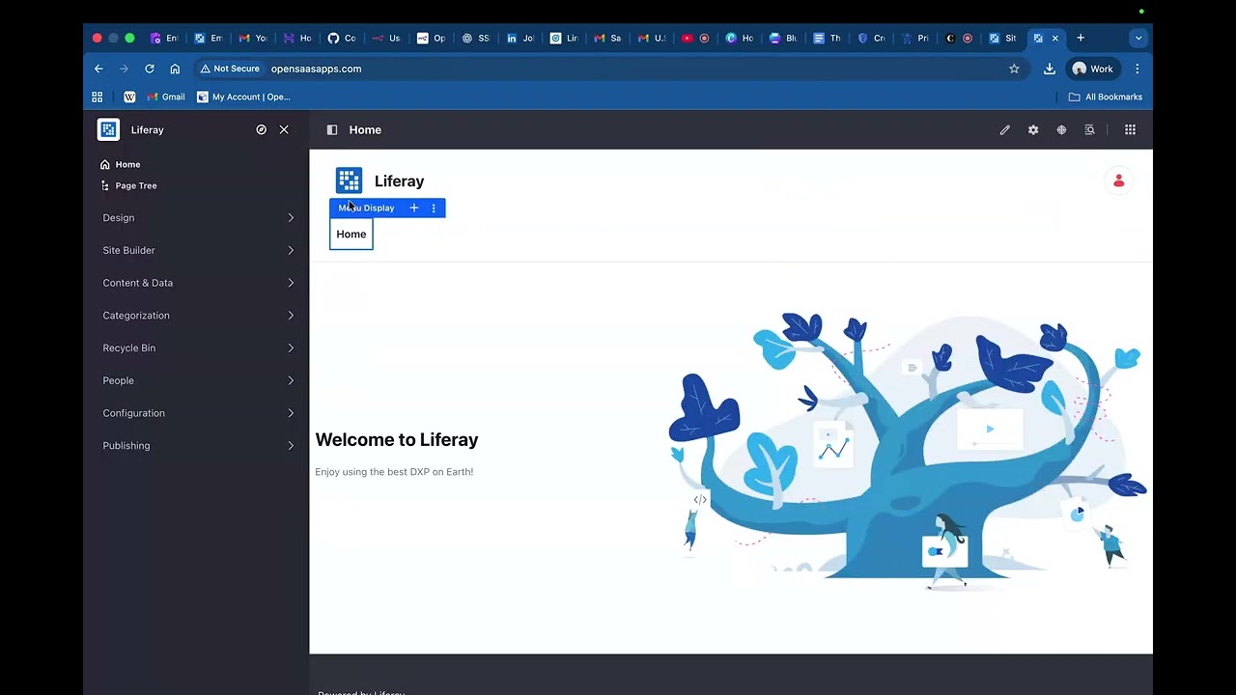Open page configuration gear icon
Screen dimensions: 1236x695
(x=1033, y=129)
